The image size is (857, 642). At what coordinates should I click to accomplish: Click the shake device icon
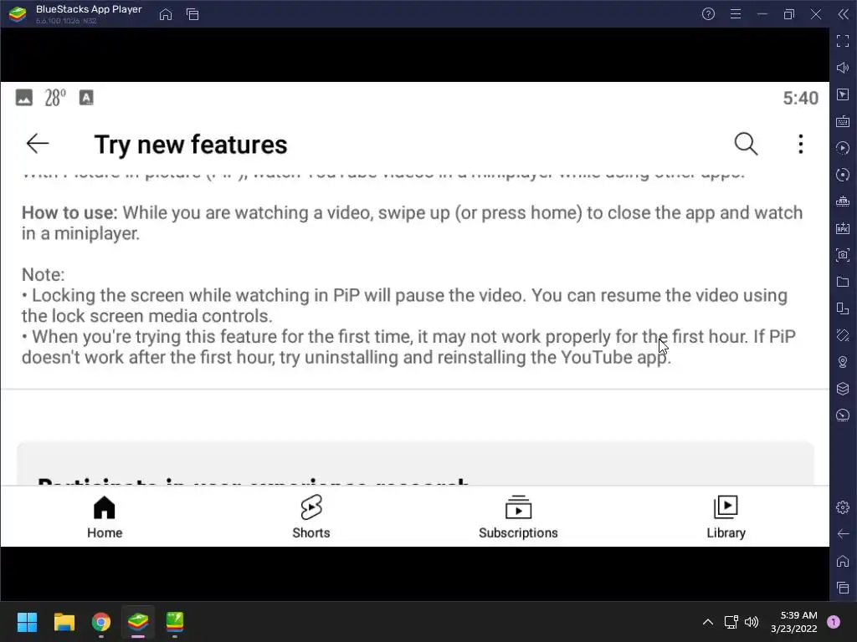(x=843, y=335)
